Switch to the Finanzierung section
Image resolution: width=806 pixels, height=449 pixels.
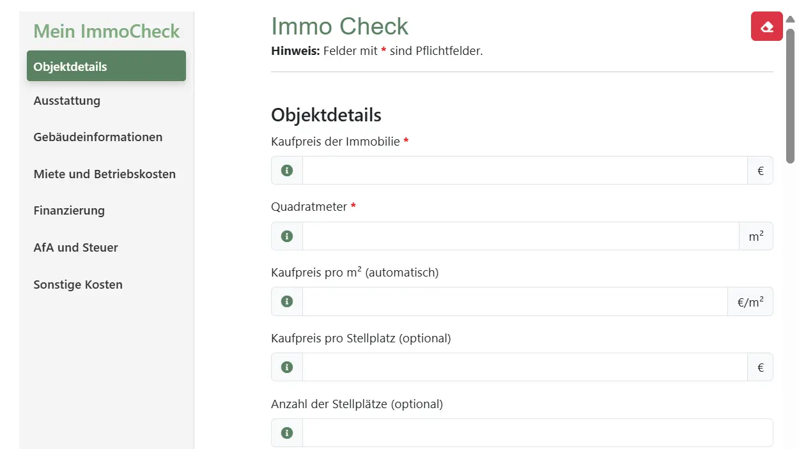pos(69,211)
